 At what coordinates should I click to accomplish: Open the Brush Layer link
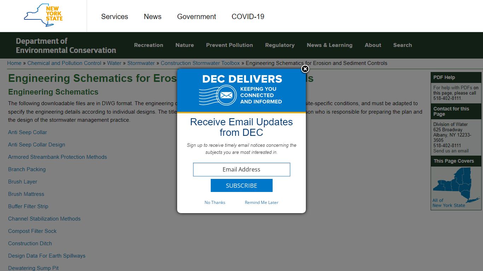coord(23,182)
